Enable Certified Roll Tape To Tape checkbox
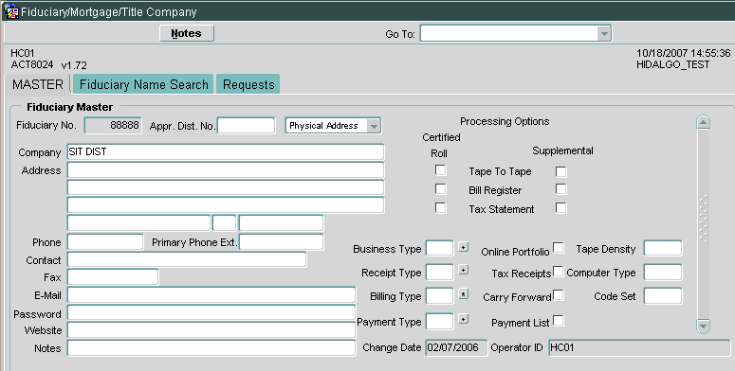Viewport: 735px width, 371px height. (440, 170)
